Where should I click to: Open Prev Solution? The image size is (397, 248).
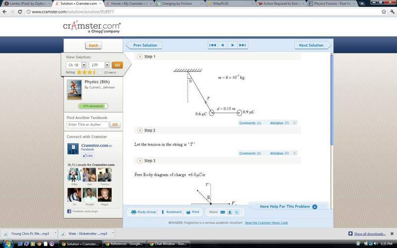(x=144, y=45)
